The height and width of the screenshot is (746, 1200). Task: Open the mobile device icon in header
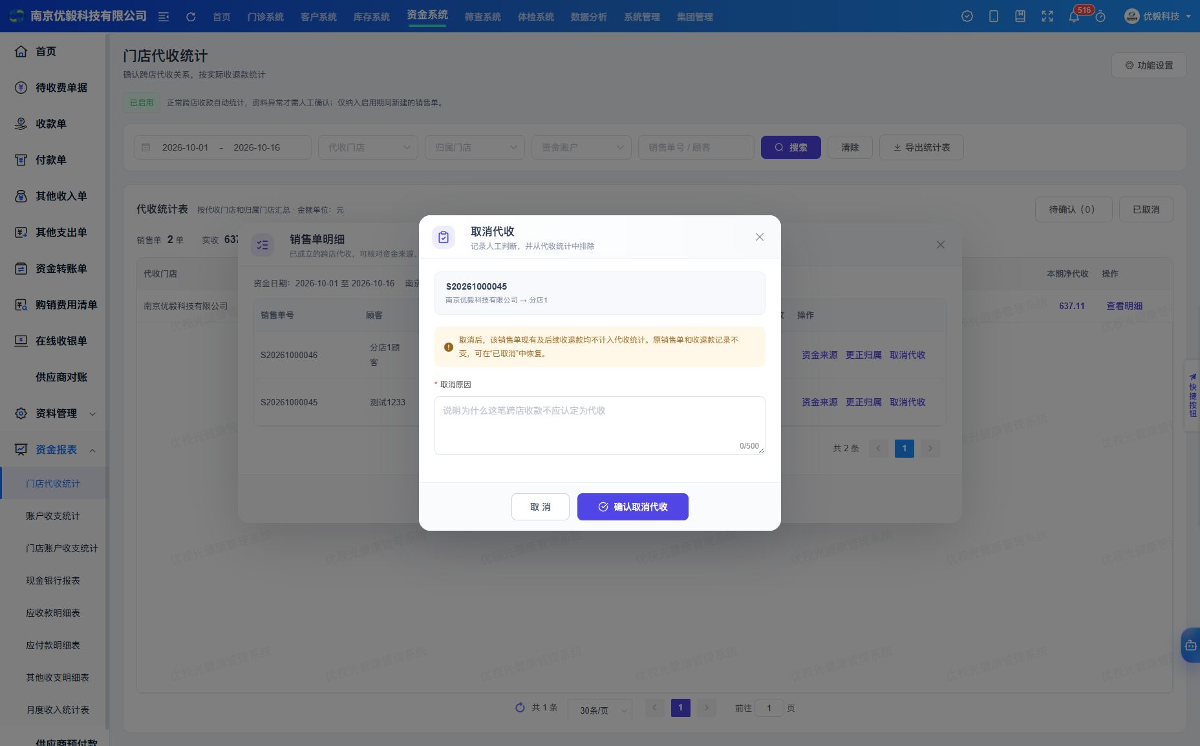(994, 17)
